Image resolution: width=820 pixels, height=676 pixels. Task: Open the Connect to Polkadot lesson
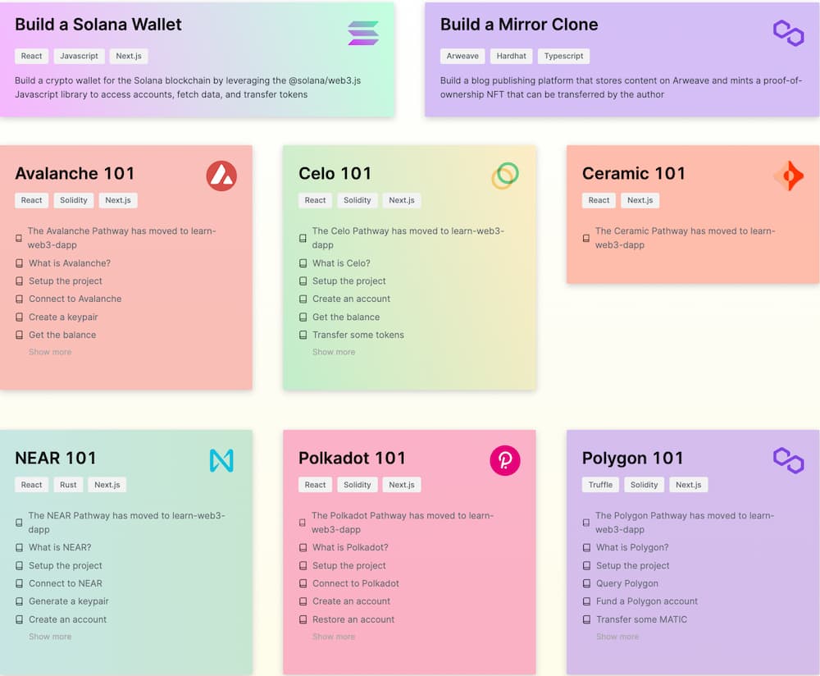[356, 583]
